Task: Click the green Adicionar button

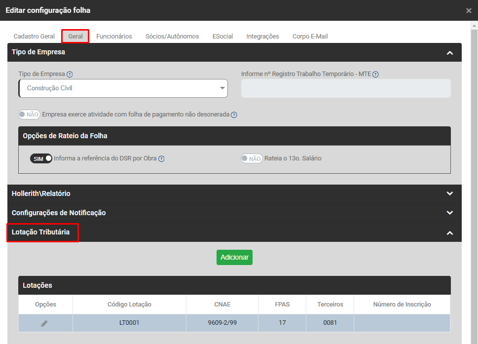Action: [234, 258]
